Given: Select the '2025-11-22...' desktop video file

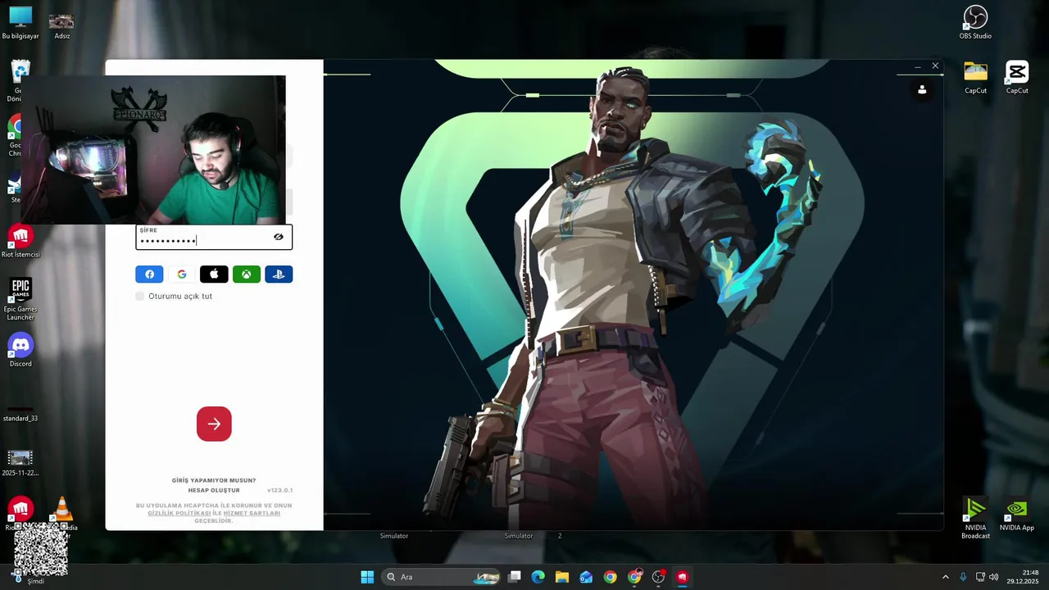Looking at the screenshot, I should [x=20, y=463].
